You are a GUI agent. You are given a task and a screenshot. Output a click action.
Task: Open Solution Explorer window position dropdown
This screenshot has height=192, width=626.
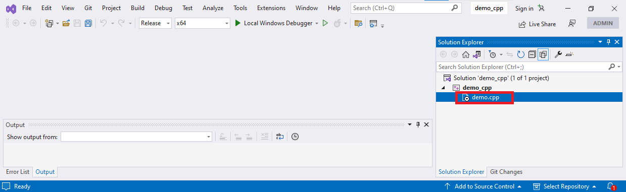point(600,42)
